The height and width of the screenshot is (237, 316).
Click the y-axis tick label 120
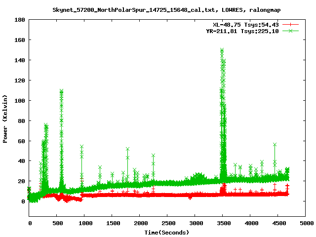click(20, 80)
